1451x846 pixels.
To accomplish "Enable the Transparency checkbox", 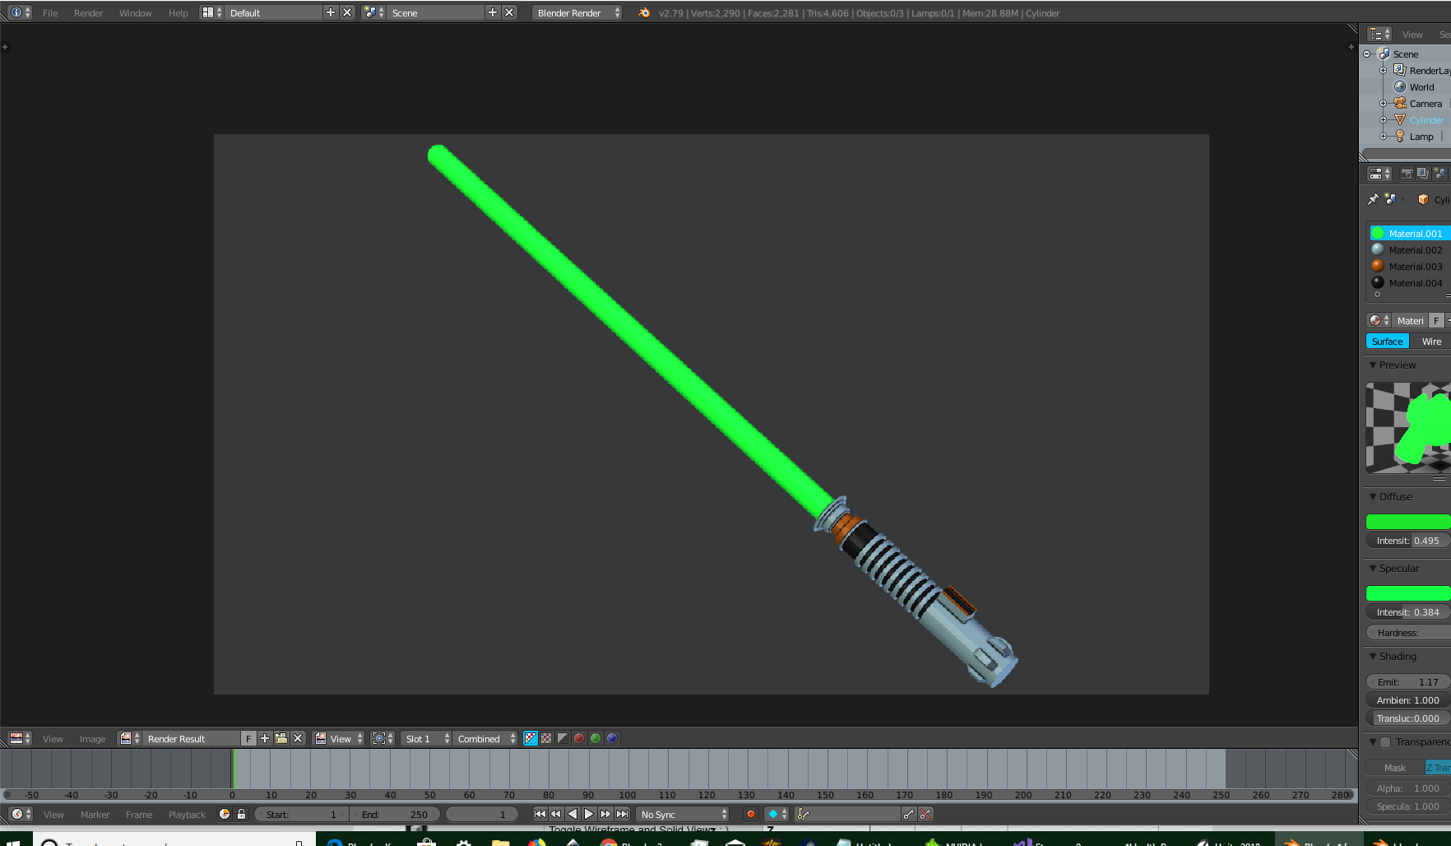I will pyautogui.click(x=1385, y=742).
